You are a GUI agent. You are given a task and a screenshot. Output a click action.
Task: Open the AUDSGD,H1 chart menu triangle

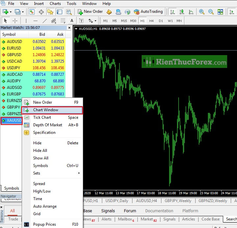point(76,29)
